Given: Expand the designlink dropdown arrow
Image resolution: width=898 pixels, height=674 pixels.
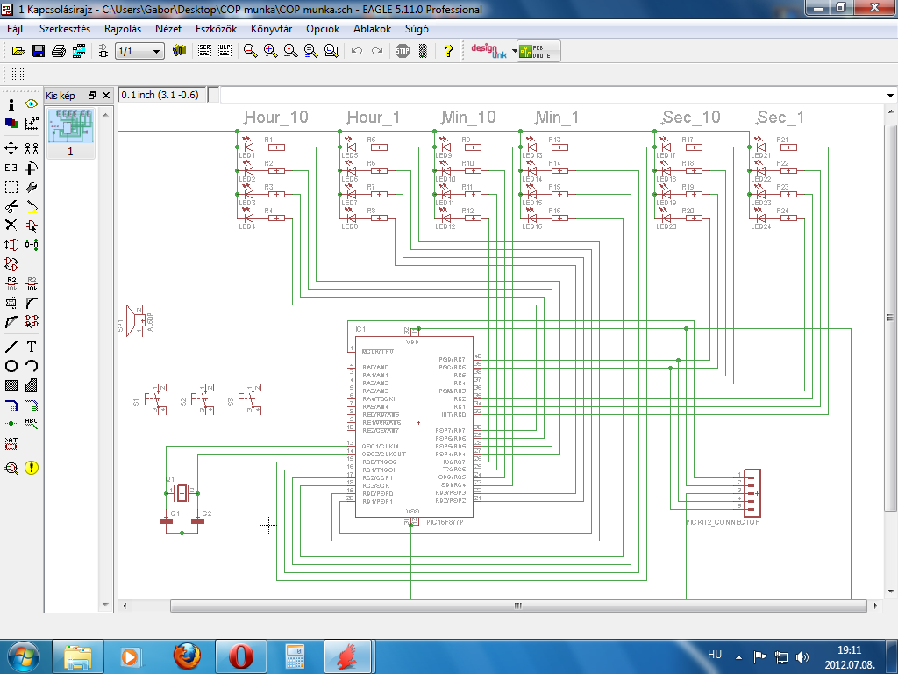Looking at the screenshot, I should point(514,51).
